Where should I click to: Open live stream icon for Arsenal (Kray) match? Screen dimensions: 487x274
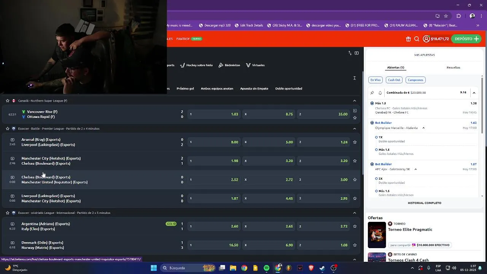pyautogui.click(x=13, y=140)
